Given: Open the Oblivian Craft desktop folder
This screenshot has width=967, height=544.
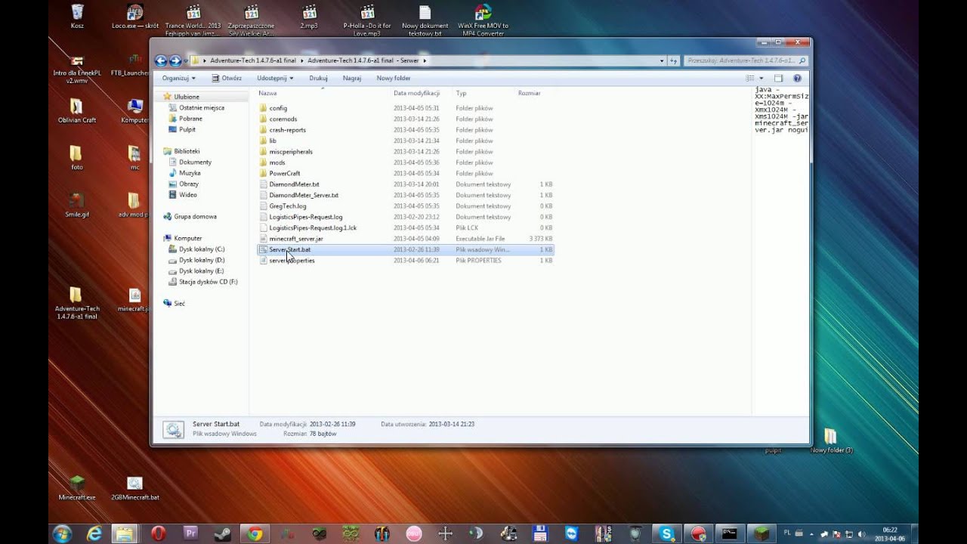Looking at the screenshot, I should [x=76, y=110].
